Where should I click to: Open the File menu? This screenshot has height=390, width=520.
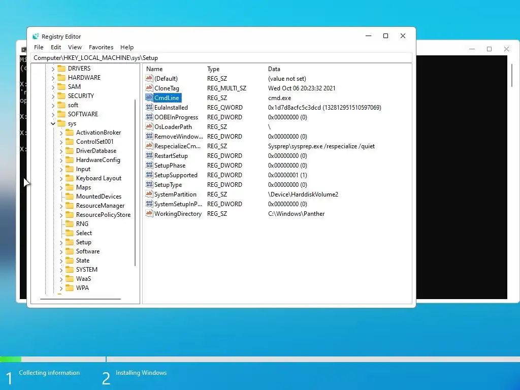tap(39, 47)
